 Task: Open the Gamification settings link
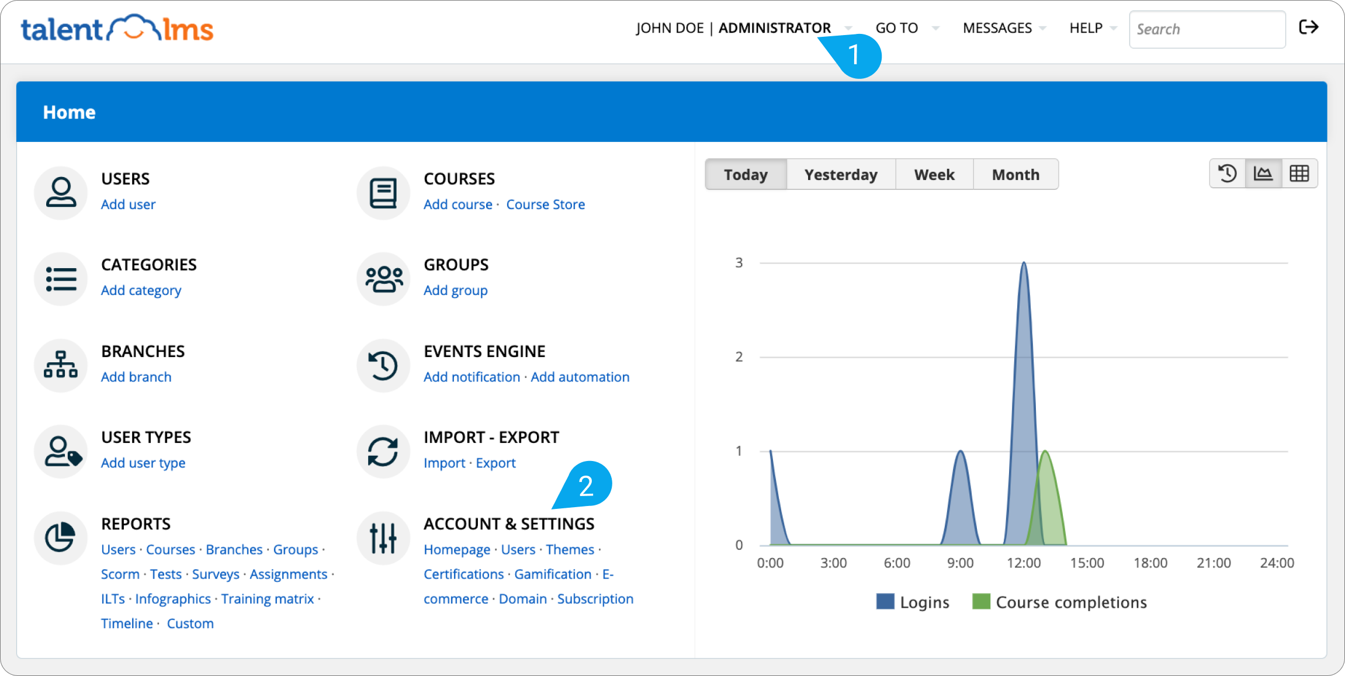point(553,574)
